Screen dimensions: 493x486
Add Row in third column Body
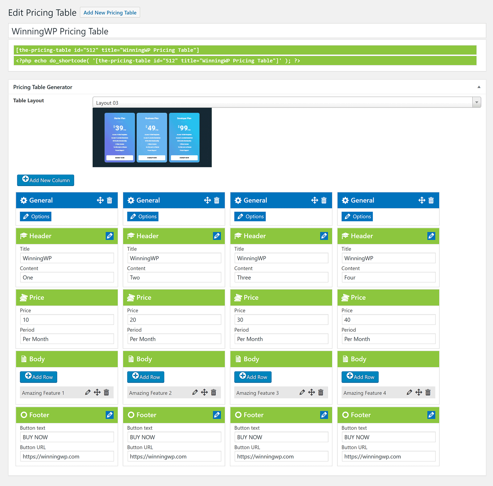point(253,377)
